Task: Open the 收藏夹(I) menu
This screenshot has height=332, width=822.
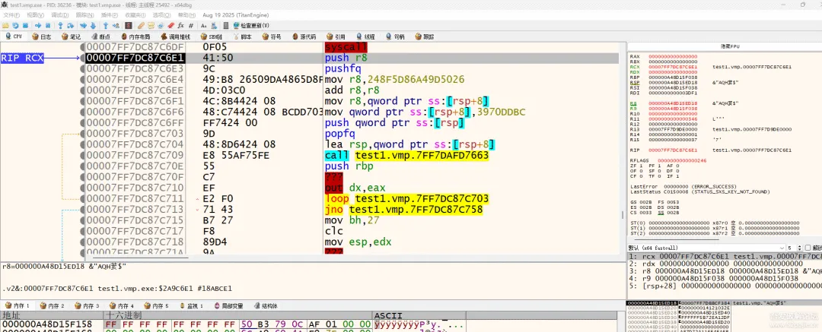Action: (x=135, y=15)
